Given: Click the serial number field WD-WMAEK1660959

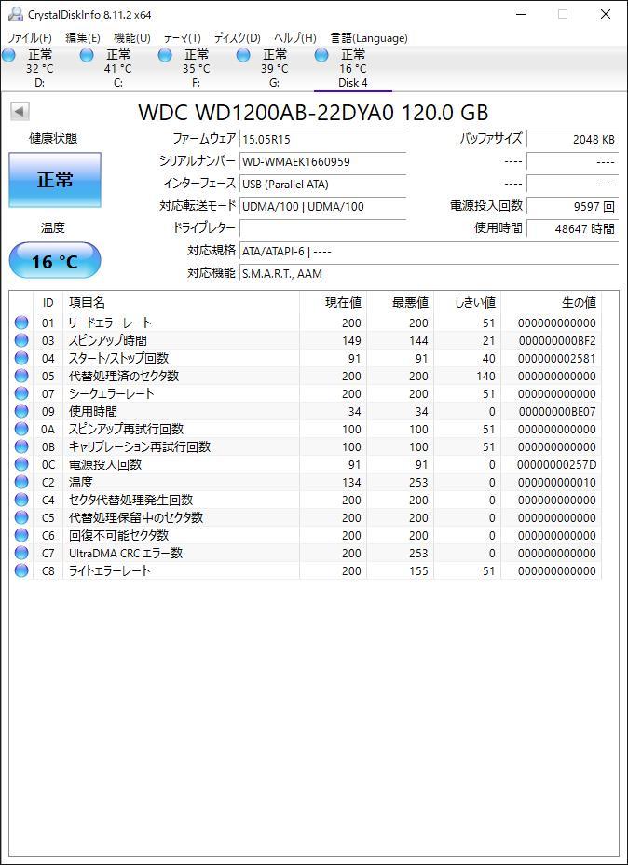Looking at the screenshot, I should pos(322,161).
